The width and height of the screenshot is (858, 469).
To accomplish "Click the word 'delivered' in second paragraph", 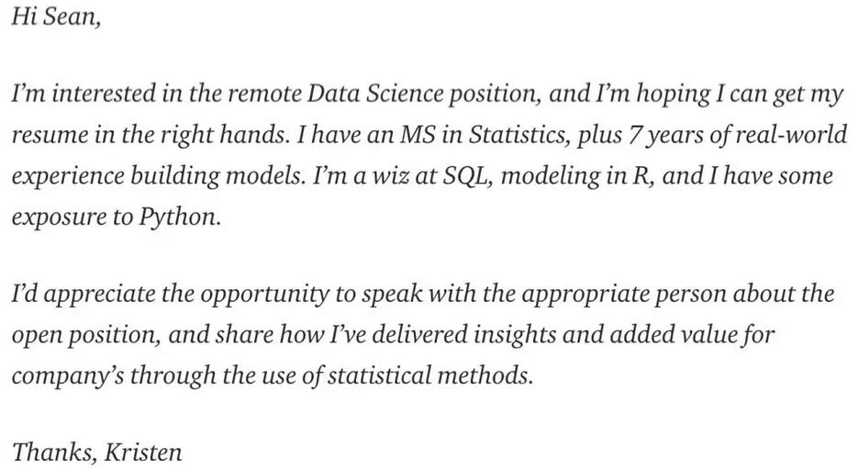I will point(419,334).
